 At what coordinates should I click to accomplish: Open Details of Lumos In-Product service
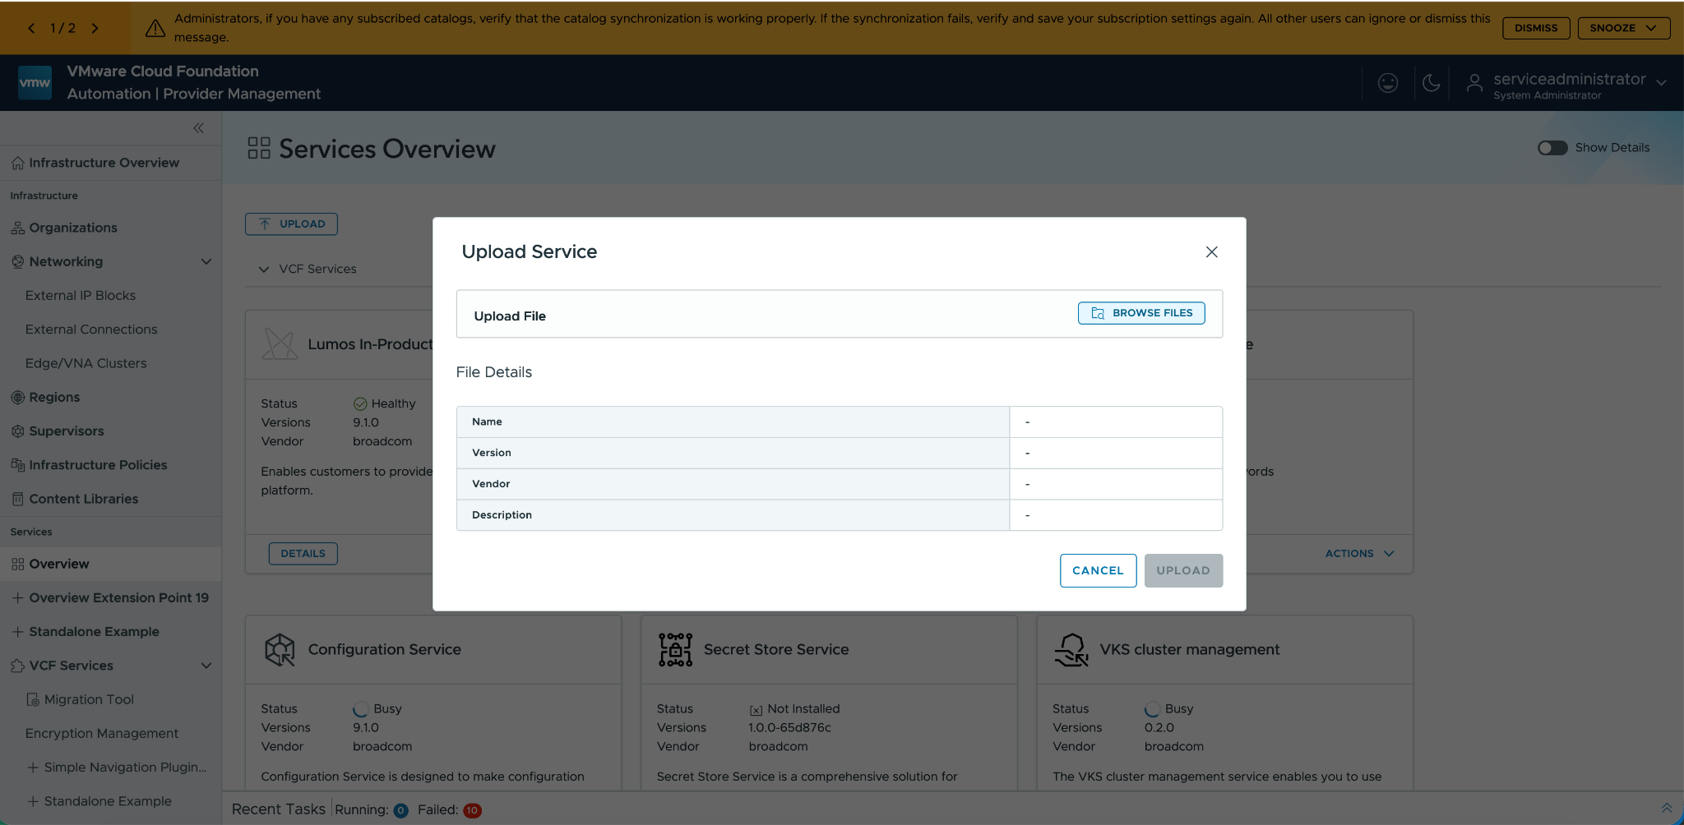303,554
